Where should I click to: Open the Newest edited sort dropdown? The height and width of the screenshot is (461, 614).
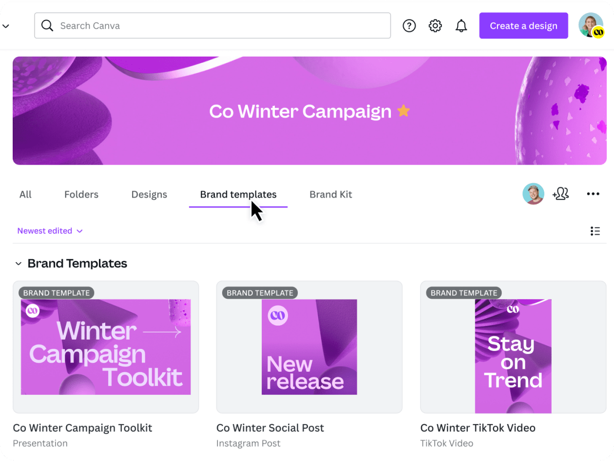point(49,230)
